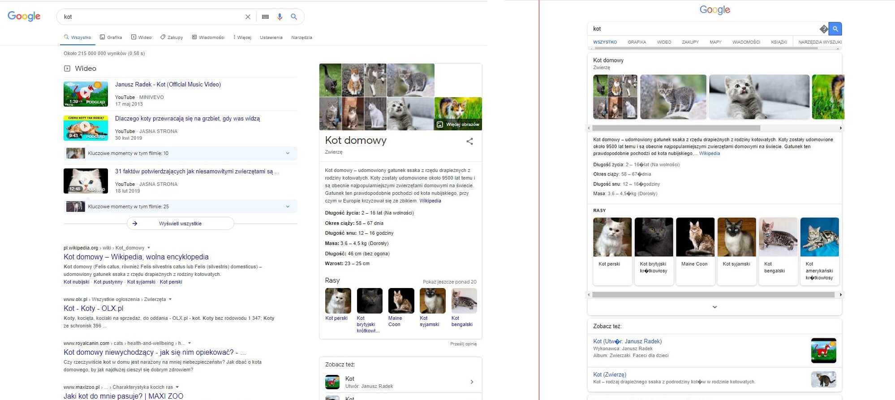Open Ustawienia in the search menu
895x400 pixels.
point(271,38)
